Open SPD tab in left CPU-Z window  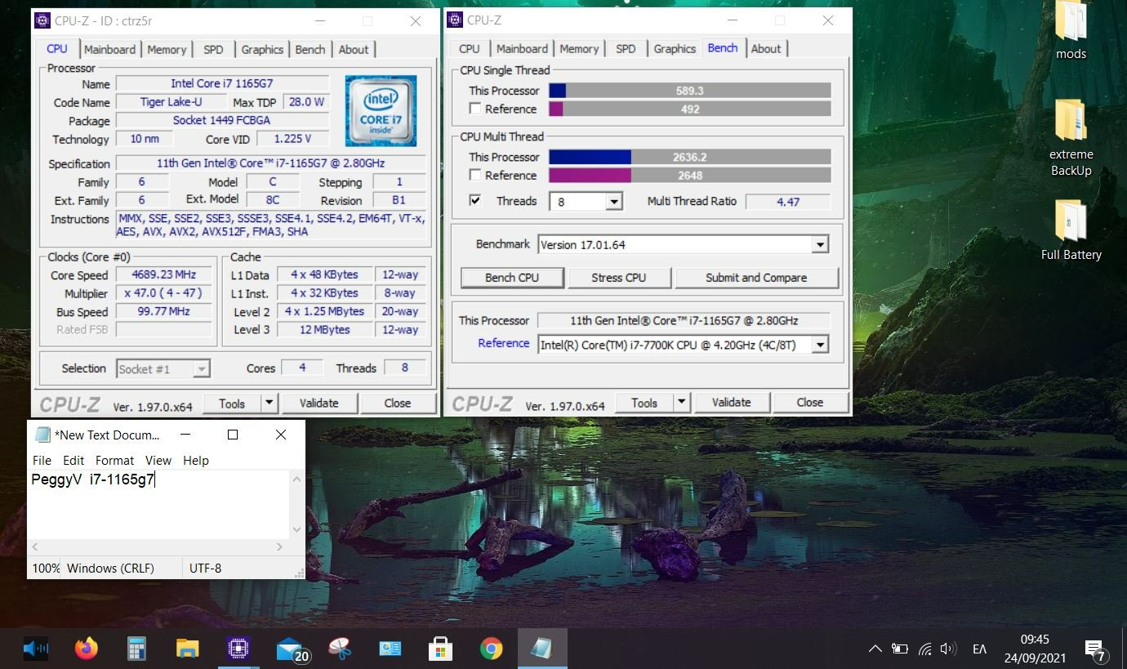(213, 50)
